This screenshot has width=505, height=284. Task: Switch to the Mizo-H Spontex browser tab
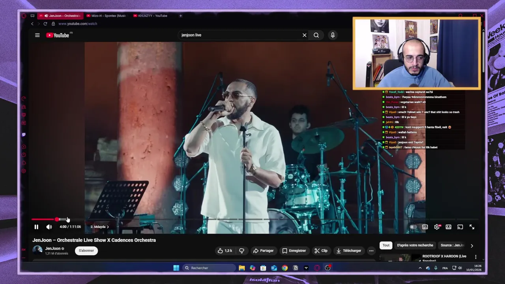(x=107, y=16)
